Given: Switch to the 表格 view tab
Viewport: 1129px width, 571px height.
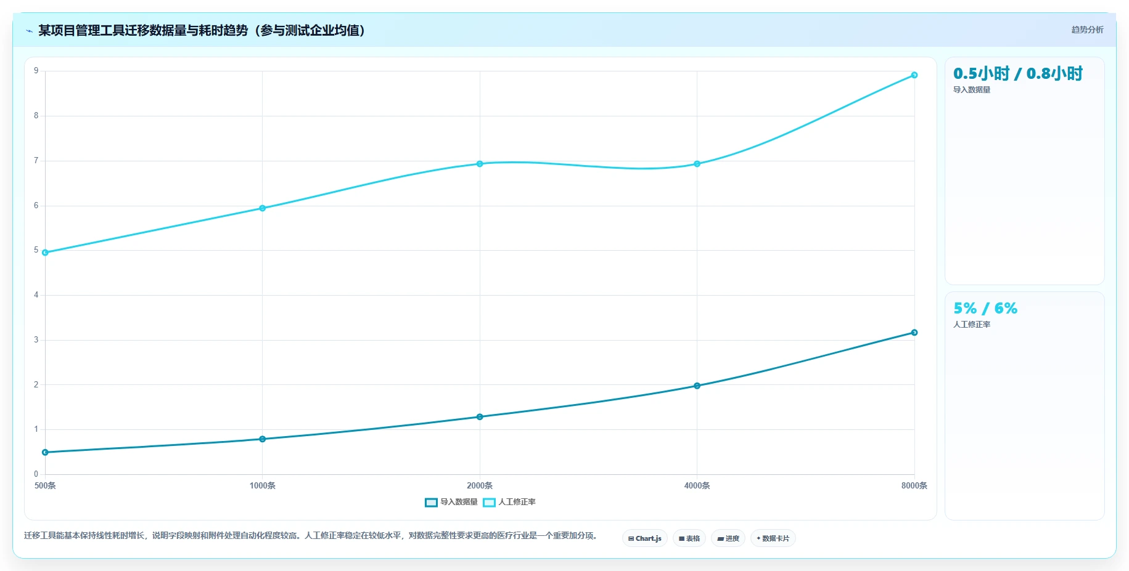Looking at the screenshot, I should point(689,538).
